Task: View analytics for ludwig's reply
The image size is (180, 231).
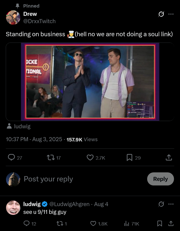Action: click(x=127, y=223)
